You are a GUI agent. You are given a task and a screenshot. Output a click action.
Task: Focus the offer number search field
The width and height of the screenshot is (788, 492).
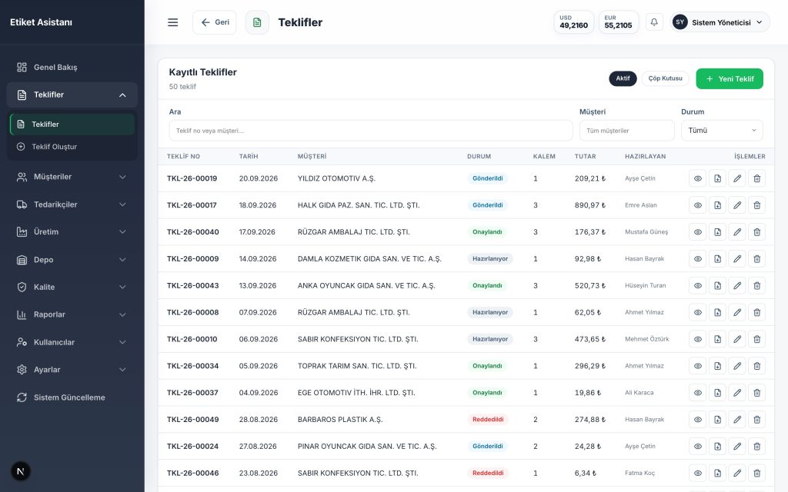pyautogui.click(x=370, y=131)
